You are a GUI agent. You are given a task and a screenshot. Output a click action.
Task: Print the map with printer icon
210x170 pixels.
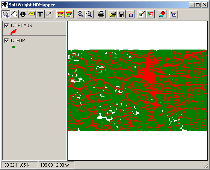pyautogui.click(x=101, y=14)
